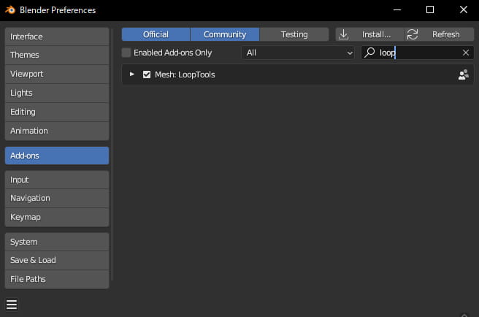
Task: Open the Input section
Action: point(57,180)
